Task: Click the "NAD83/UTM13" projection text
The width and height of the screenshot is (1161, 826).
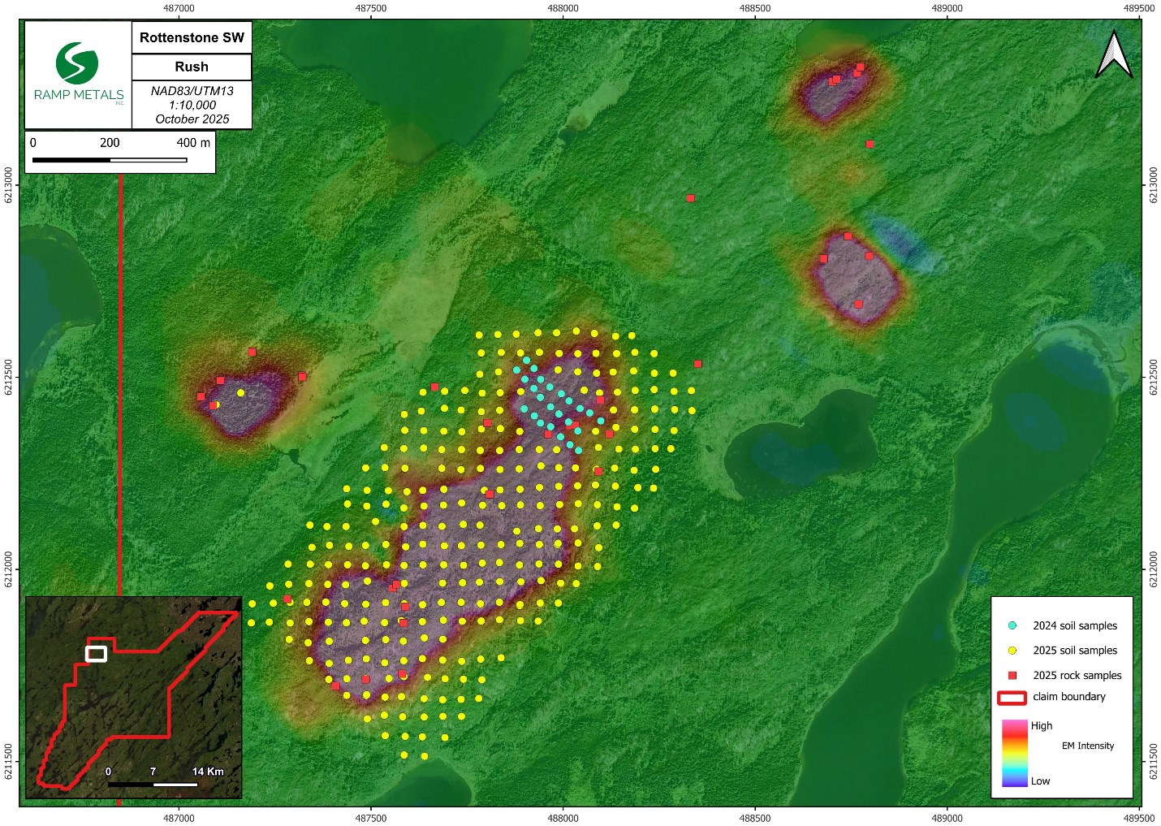Action: 192,91
